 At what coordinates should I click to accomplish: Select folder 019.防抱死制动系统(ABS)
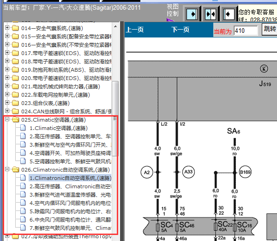point(66,70)
